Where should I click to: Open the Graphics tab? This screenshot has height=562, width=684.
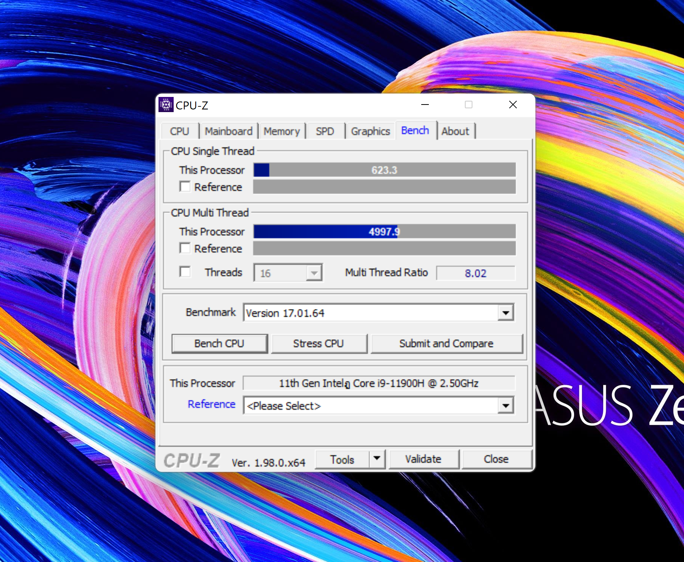point(370,131)
